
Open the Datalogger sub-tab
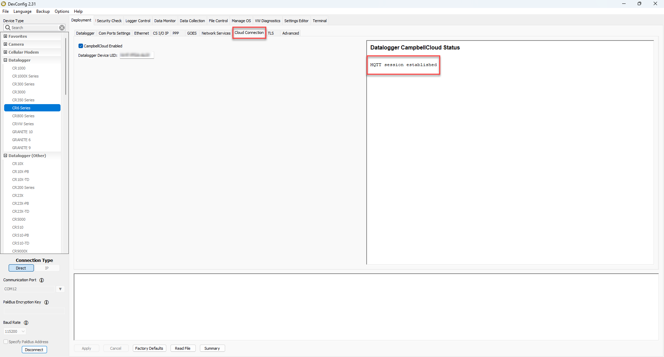(85, 33)
